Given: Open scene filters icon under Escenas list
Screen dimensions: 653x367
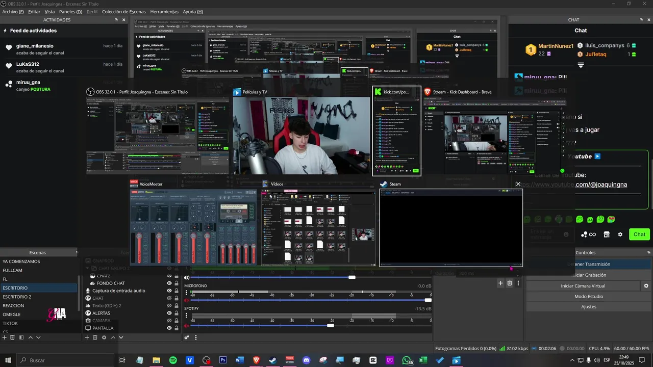Looking at the screenshot, I should pyautogui.click(x=21, y=337).
